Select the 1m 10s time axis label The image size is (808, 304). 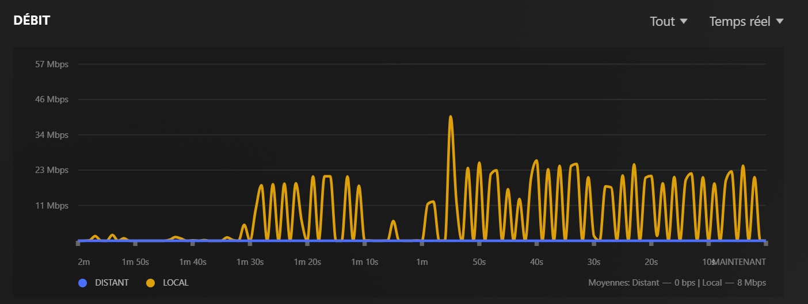pyautogui.click(x=364, y=262)
